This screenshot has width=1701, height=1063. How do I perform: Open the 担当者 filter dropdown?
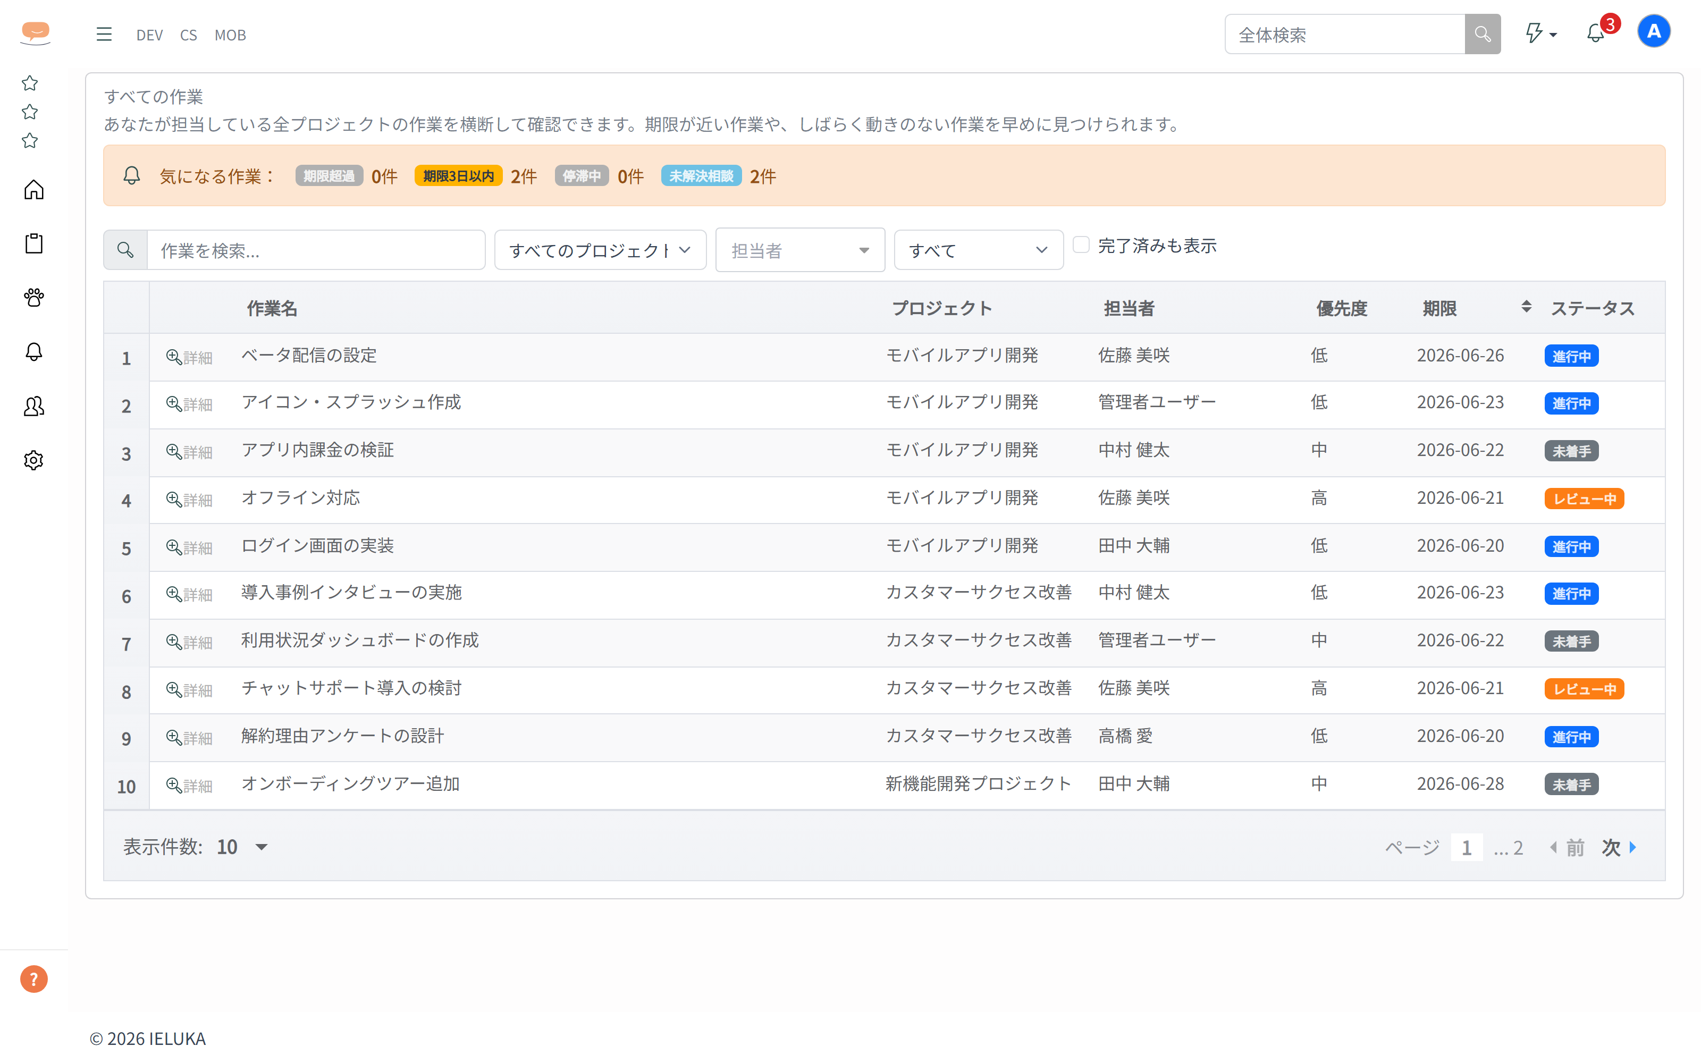(800, 250)
